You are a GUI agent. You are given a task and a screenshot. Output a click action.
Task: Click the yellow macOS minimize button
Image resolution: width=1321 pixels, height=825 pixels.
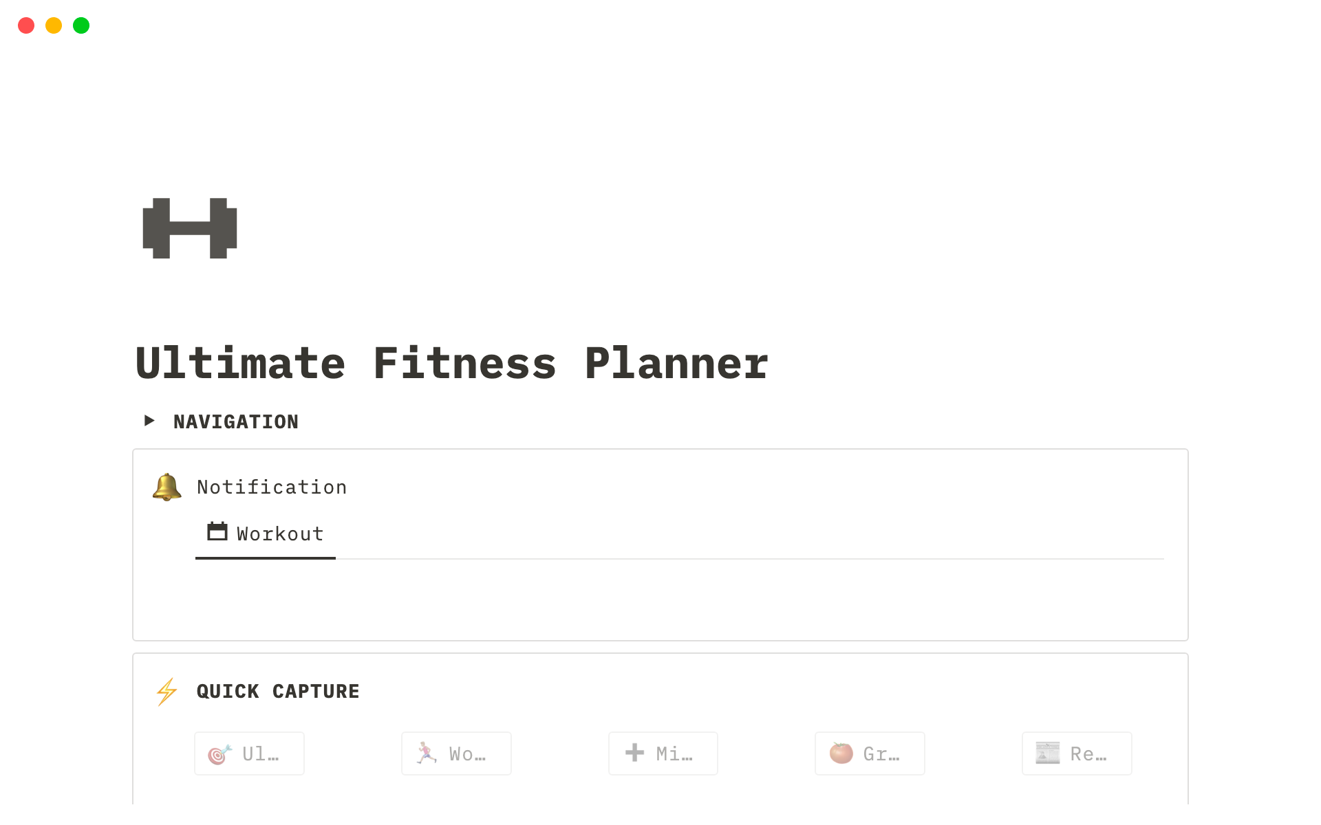tap(53, 25)
